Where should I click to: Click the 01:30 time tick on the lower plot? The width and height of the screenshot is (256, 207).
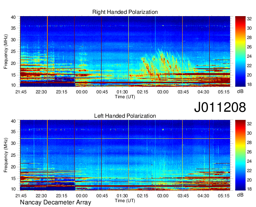pyautogui.click(x=122, y=196)
